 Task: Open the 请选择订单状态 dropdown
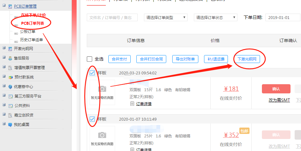tap(215, 17)
